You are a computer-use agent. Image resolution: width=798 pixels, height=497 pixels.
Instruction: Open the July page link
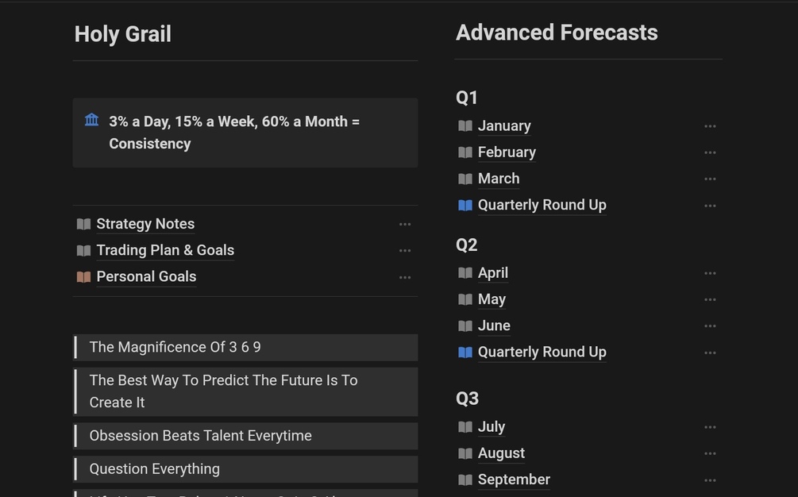point(492,427)
